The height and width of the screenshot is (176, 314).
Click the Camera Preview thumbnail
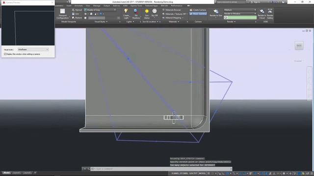[28, 25]
